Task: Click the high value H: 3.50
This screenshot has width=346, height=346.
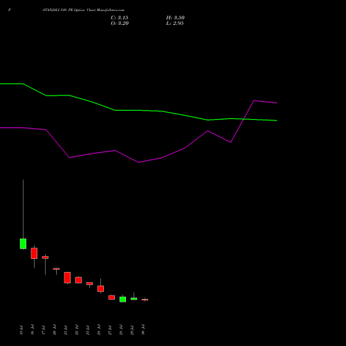Action: (x=175, y=18)
